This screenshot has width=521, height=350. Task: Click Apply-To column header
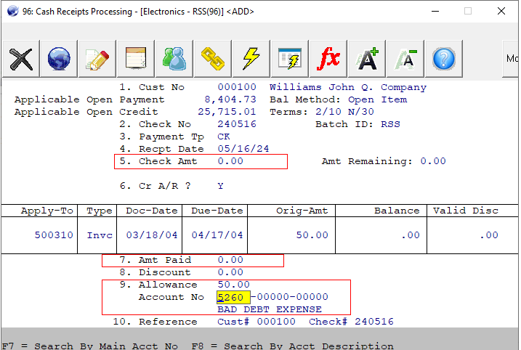tap(47, 211)
